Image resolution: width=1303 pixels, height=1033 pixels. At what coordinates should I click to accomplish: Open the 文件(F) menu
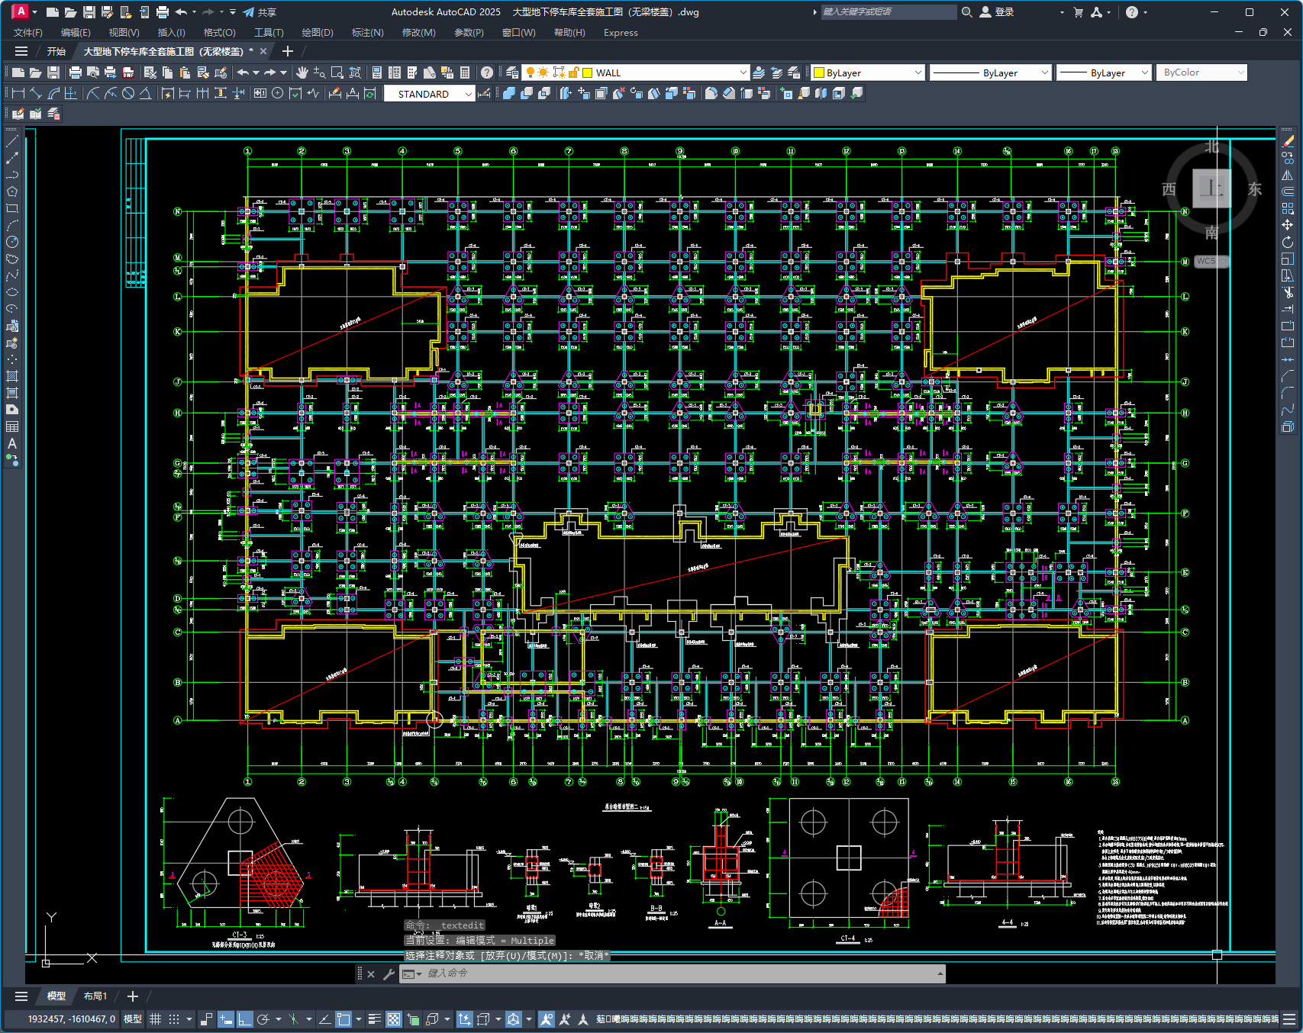[x=28, y=33]
